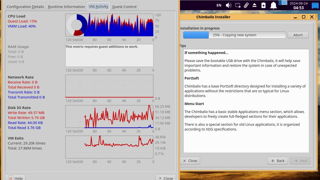Image resolution: width=320 pixels, height=180 pixels.
Task: Open the notifications bell
Action: point(273,5)
